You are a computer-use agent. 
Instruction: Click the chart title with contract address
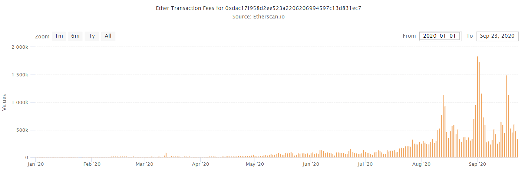point(259,8)
